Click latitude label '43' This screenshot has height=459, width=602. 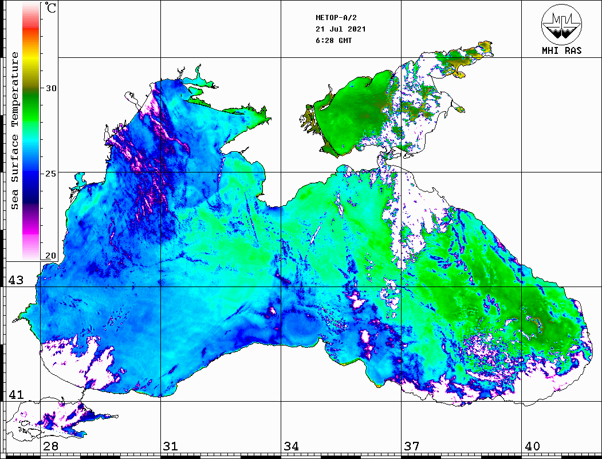(15, 280)
